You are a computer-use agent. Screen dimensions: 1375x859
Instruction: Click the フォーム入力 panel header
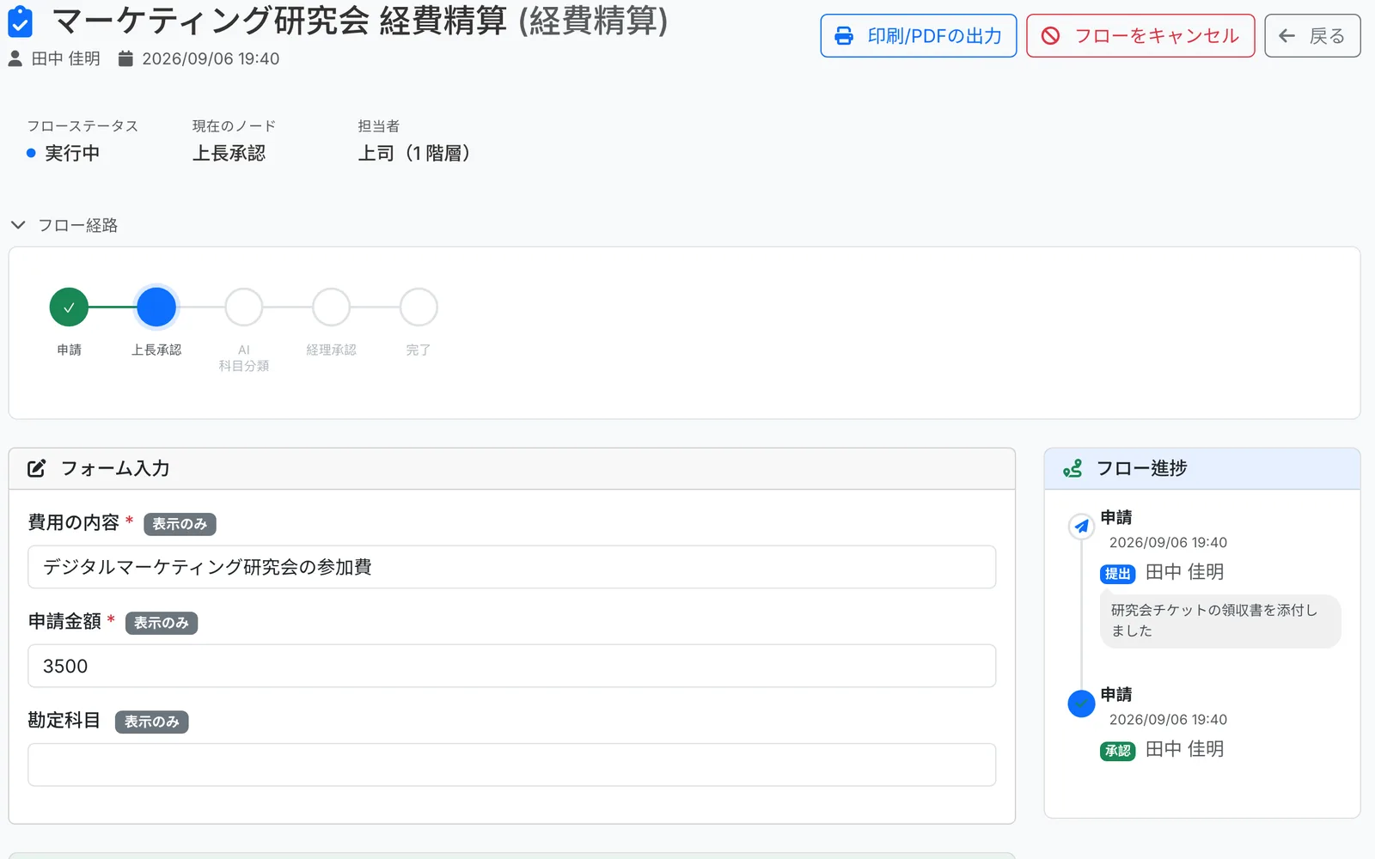click(512, 469)
